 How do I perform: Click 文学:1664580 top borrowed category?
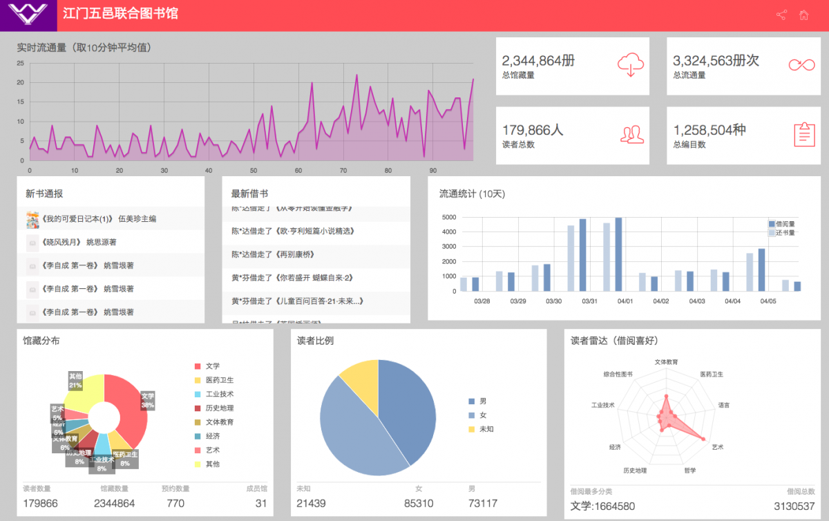(602, 506)
